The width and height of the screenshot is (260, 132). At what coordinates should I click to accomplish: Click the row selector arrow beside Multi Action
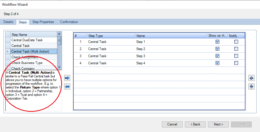8,51
